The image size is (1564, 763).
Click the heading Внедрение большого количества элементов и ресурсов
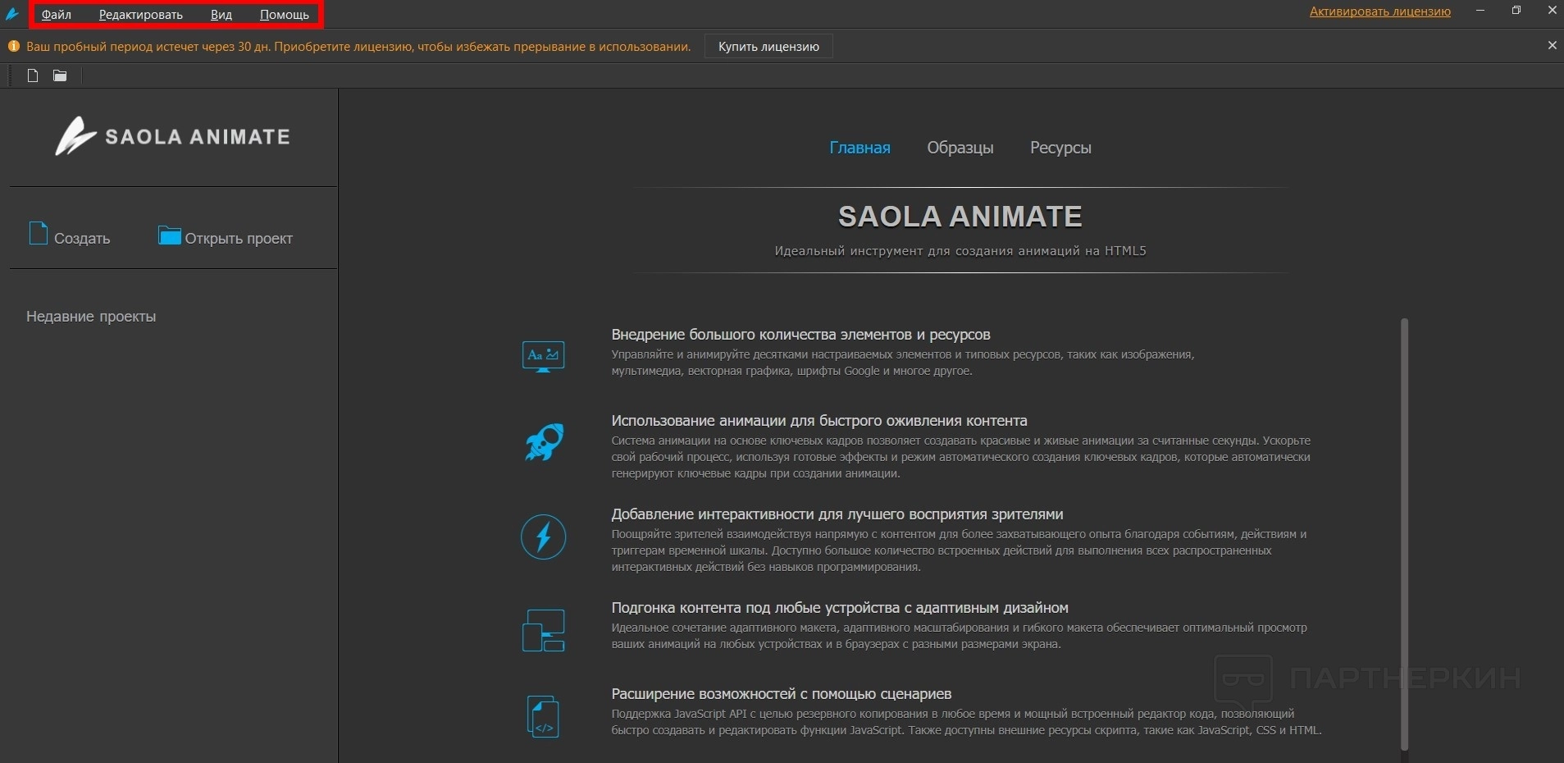[x=800, y=335]
